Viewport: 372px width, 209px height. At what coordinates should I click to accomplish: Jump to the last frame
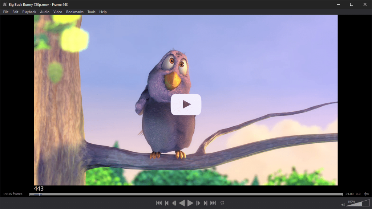tap(214, 203)
